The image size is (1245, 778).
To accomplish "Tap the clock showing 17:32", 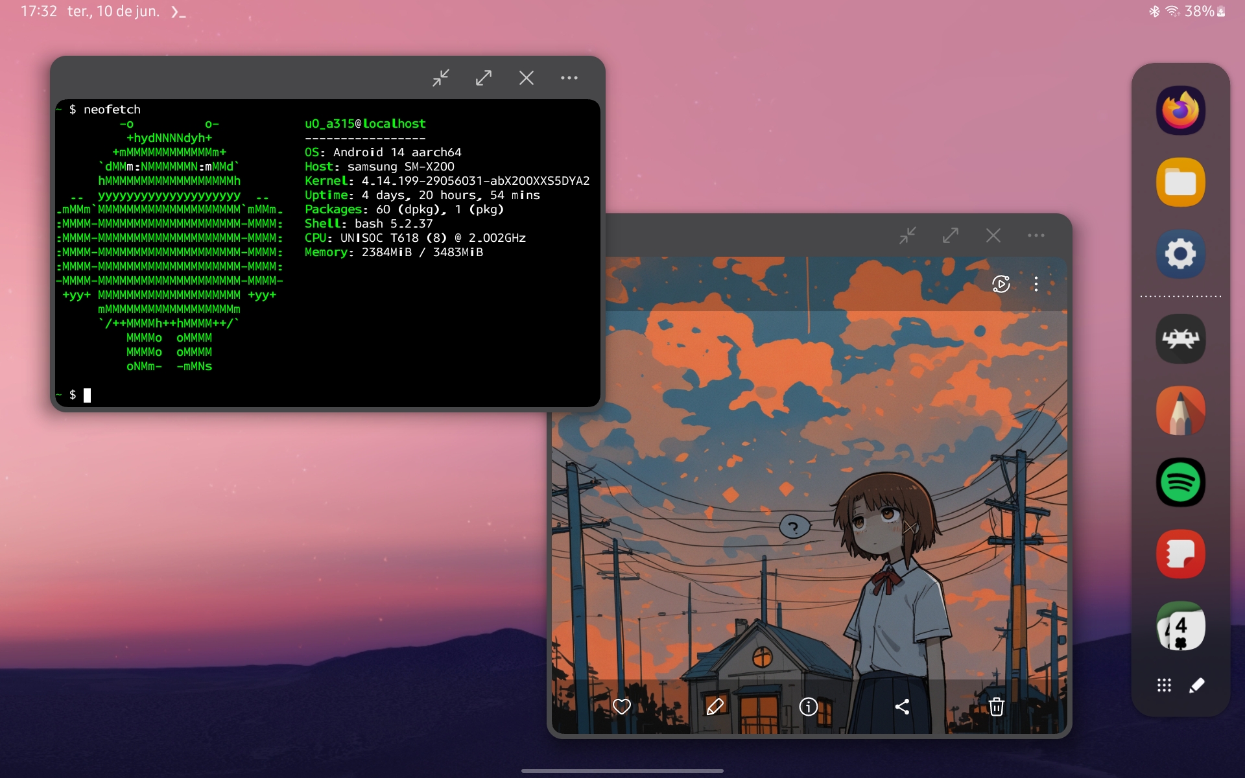I will tap(39, 12).
